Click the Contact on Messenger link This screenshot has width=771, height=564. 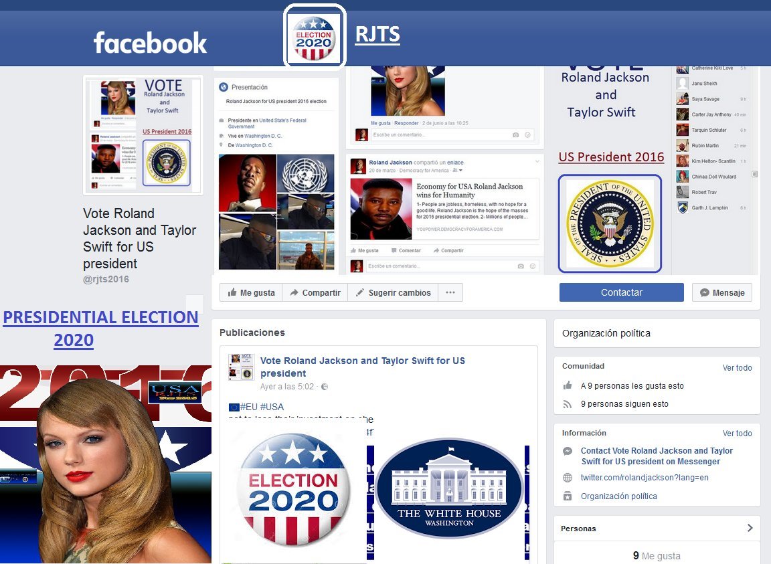(x=657, y=456)
